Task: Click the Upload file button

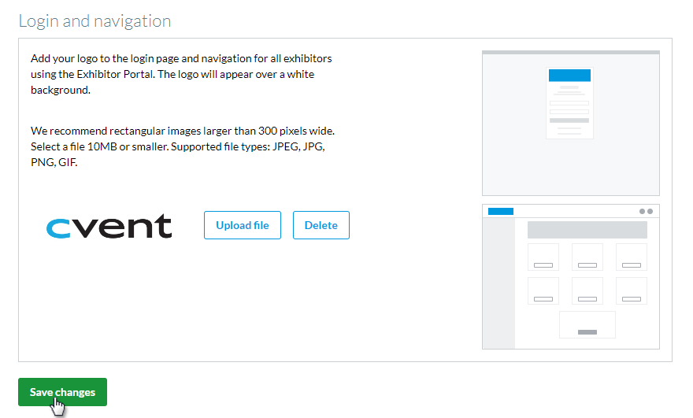Action: click(242, 225)
